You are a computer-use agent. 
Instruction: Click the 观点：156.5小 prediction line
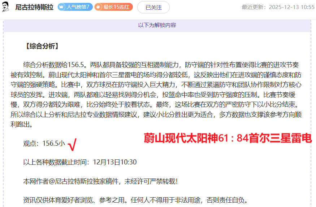[x=44, y=143]
